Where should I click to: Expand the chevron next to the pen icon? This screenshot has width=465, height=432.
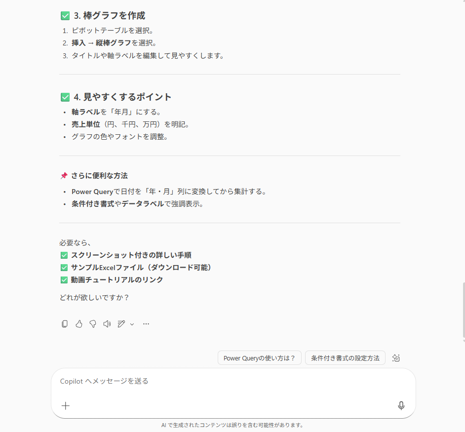[x=132, y=324]
